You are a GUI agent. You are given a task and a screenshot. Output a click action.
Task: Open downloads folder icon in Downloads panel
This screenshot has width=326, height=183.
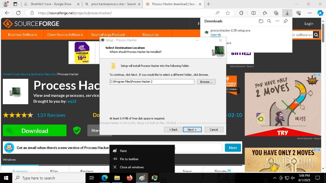(x=261, y=21)
